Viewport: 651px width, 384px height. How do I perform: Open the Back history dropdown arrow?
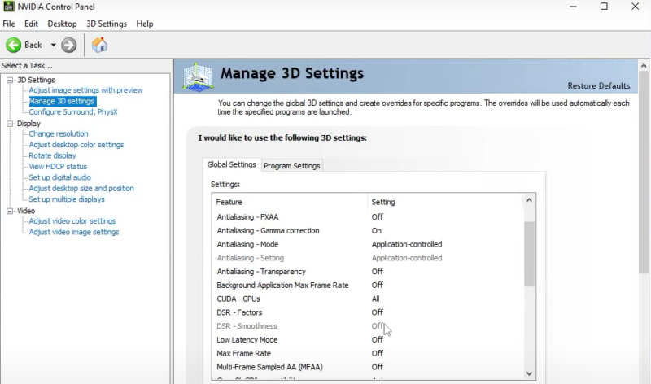pos(53,45)
